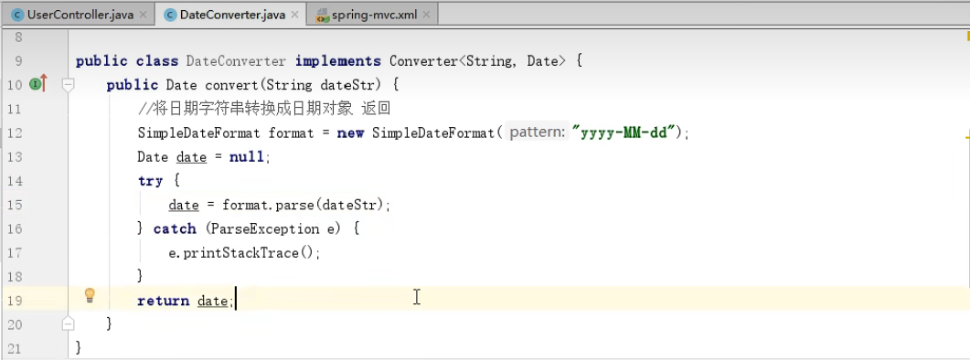Close the UserController.java tab
Viewport: 970px width, 360px height.
(x=143, y=15)
